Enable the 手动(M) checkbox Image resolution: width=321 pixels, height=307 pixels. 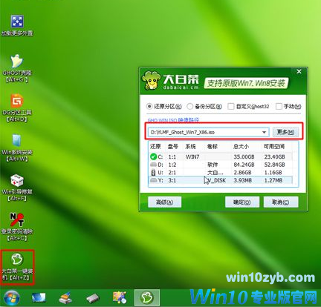click(279, 106)
